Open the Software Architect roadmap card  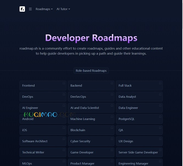pos(43,141)
